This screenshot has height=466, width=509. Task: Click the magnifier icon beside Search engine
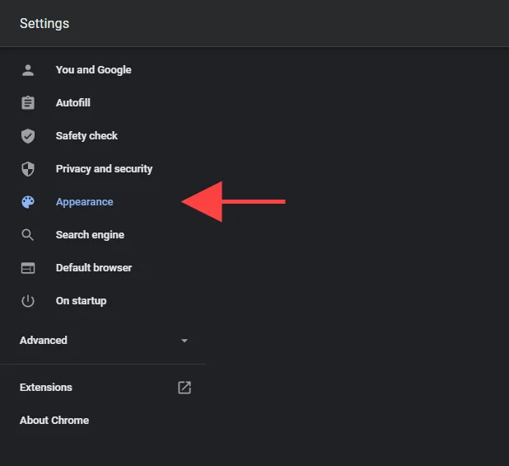click(x=28, y=235)
